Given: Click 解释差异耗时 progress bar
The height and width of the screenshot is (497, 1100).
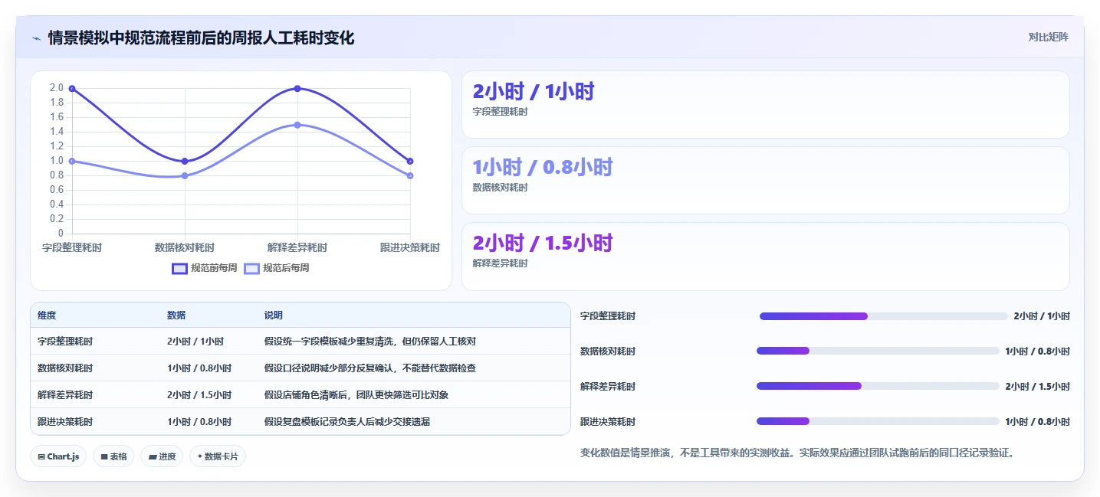Looking at the screenshot, I should tap(878, 386).
